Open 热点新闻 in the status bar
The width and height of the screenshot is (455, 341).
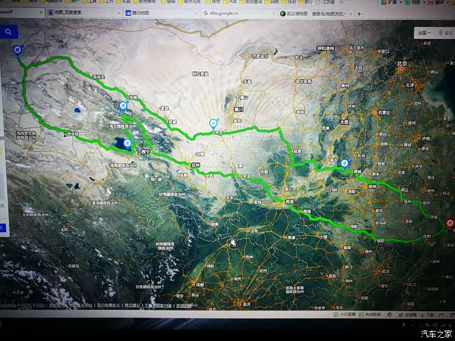(x=370, y=314)
